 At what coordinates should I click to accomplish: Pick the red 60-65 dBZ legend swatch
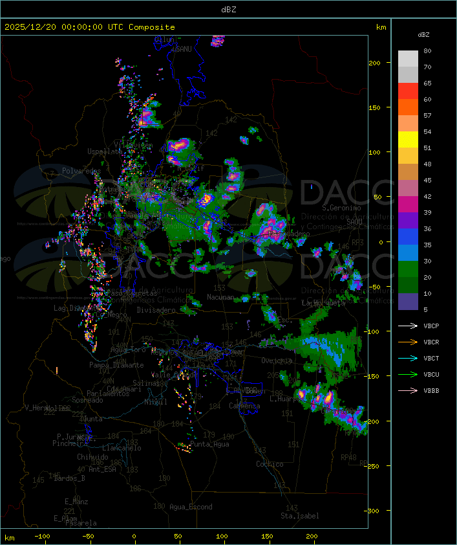(408, 91)
